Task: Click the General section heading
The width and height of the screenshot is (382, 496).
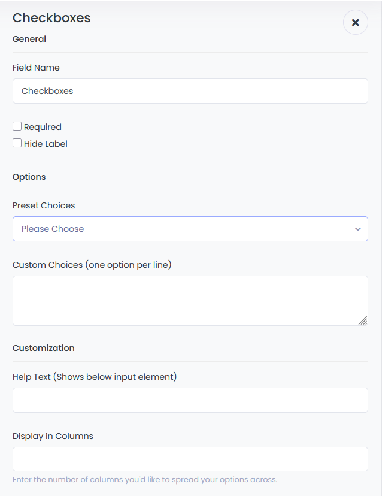Action: pyautogui.click(x=29, y=39)
